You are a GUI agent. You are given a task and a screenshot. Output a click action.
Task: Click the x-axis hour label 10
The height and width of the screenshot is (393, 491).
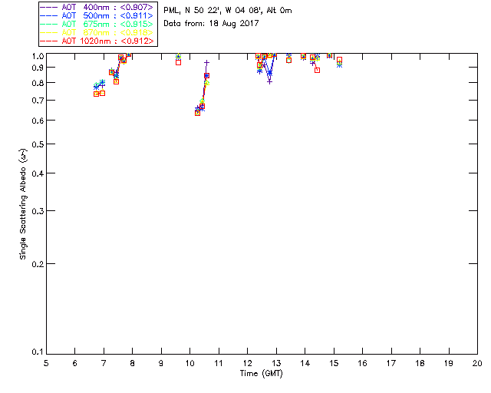pyautogui.click(x=189, y=363)
